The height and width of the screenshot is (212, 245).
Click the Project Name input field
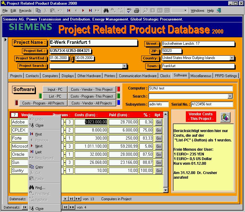click(93, 43)
